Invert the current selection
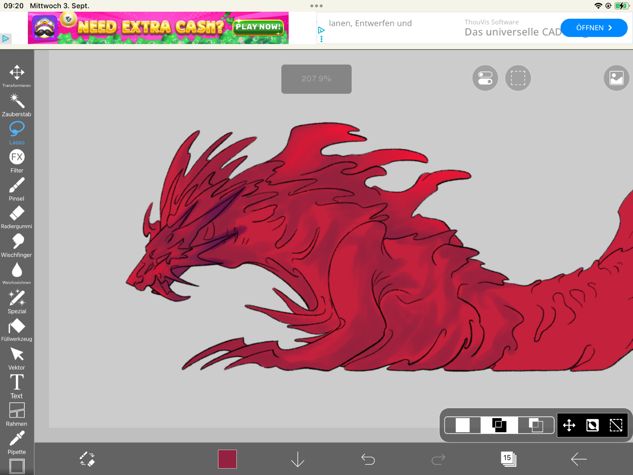This screenshot has width=633, height=475. click(592, 425)
